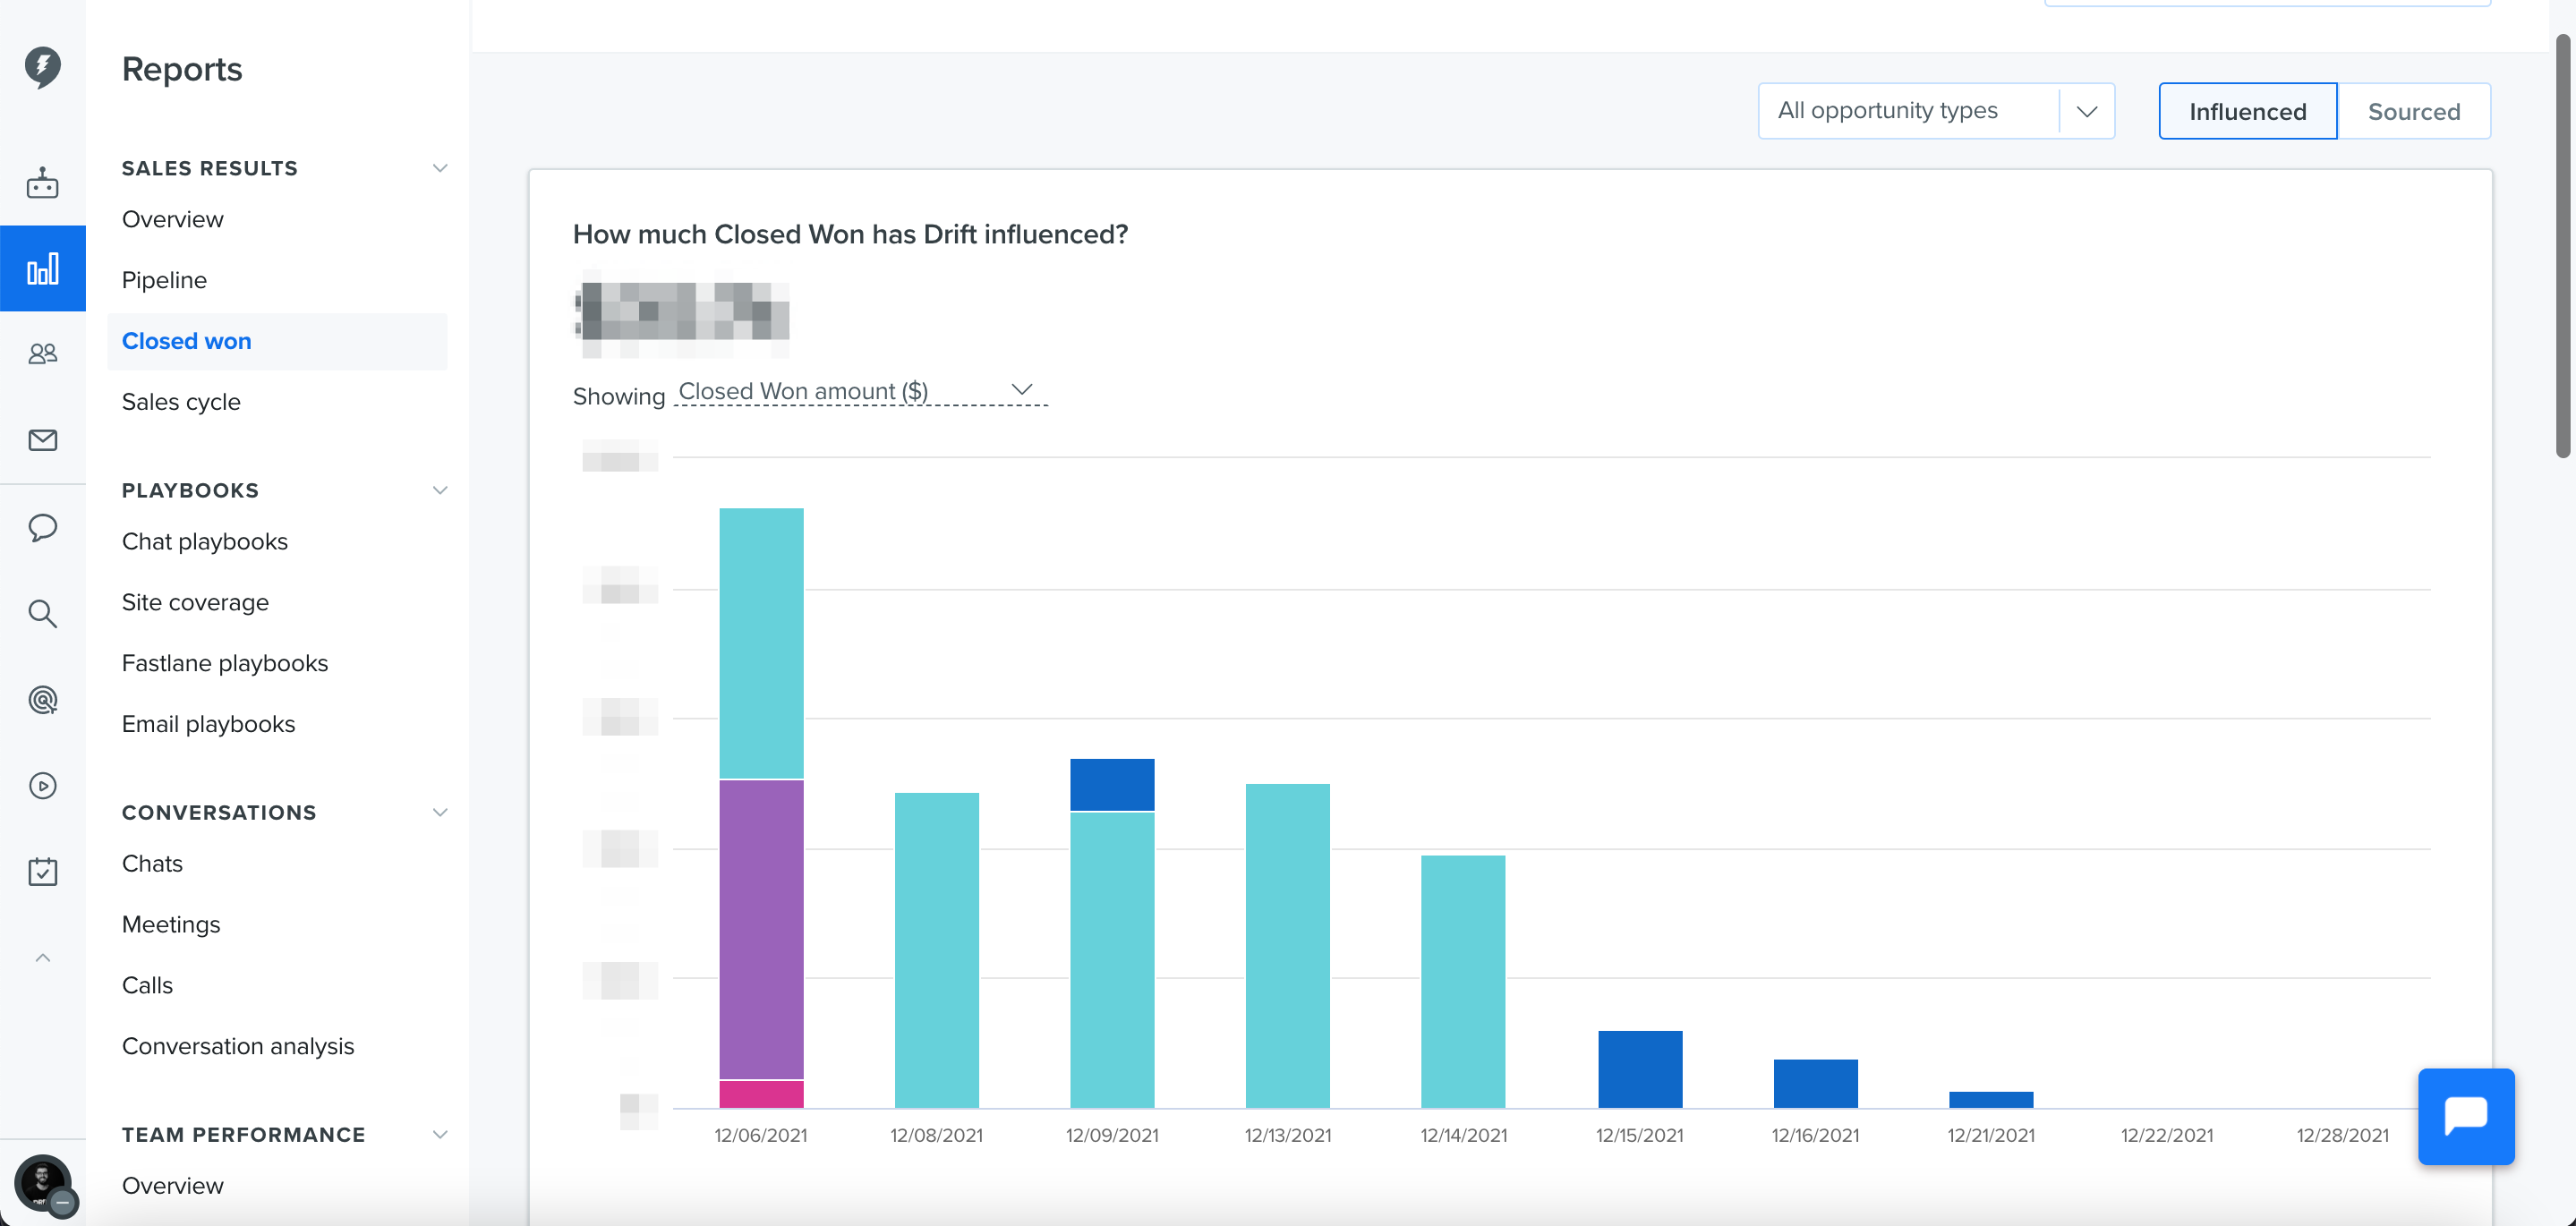Open the target accounts icon
The height and width of the screenshot is (1226, 2576).
coord(42,700)
